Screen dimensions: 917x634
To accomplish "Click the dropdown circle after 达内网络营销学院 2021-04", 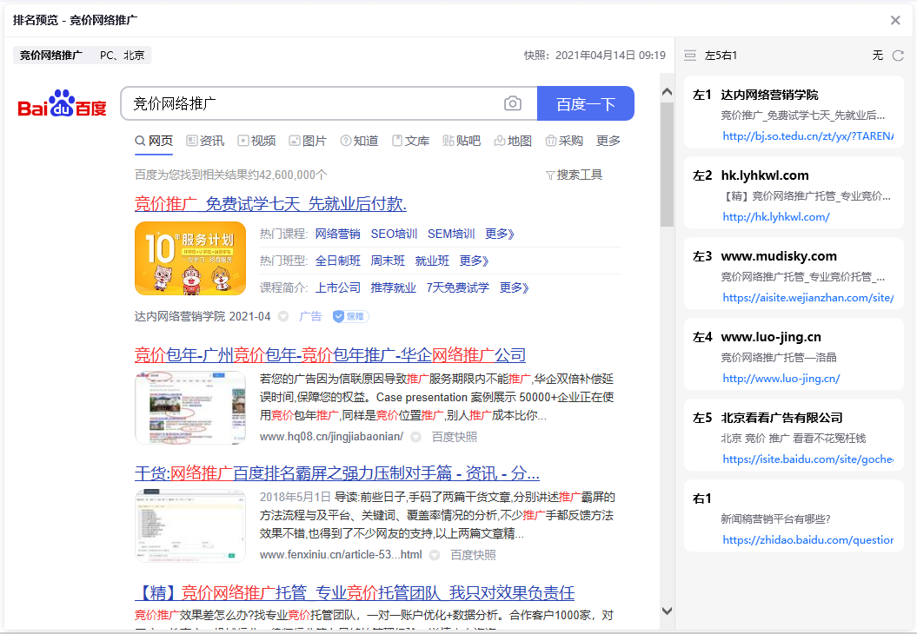I will [x=283, y=316].
